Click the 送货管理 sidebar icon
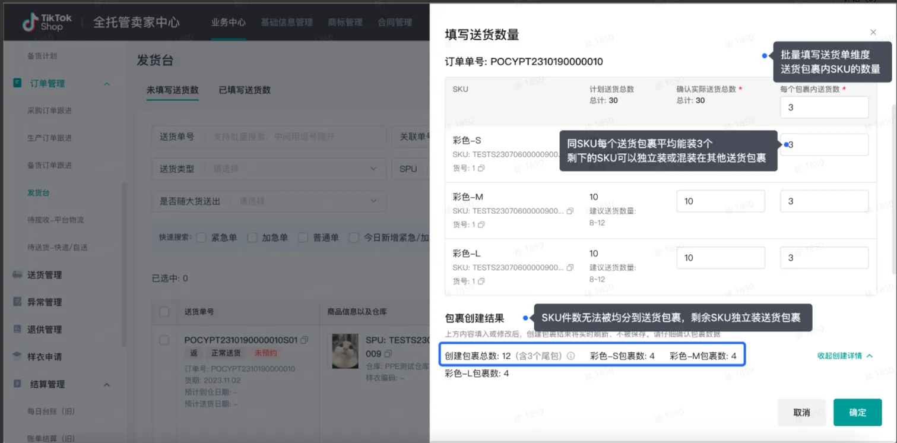Viewport: 897px width, 443px height. [17, 274]
